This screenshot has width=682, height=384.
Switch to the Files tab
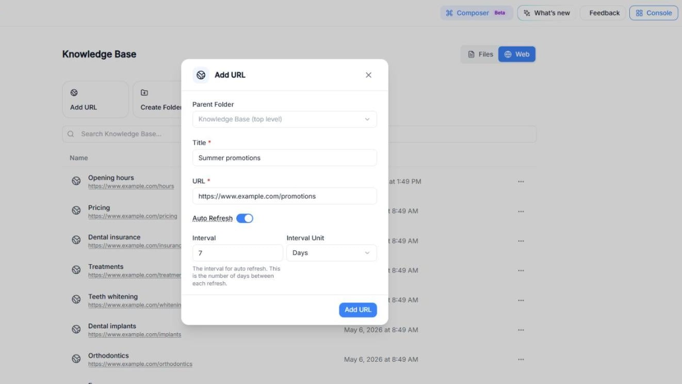pyautogui.click(x=480, y=54)
